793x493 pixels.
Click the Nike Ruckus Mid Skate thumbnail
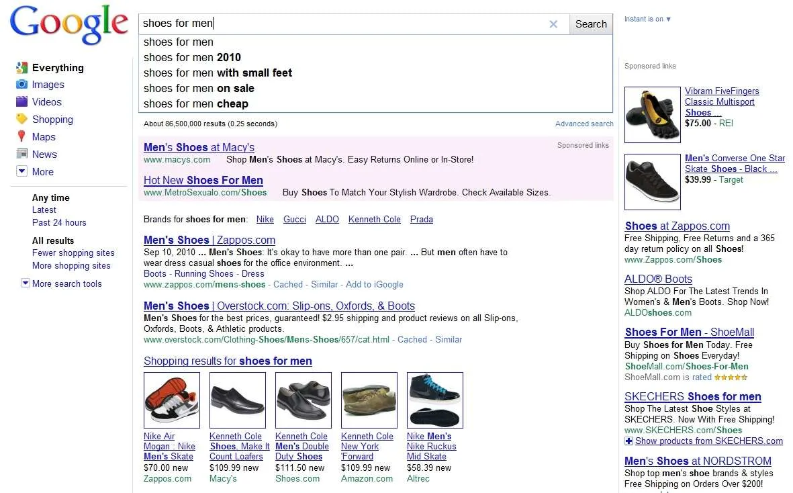[435, 400]
